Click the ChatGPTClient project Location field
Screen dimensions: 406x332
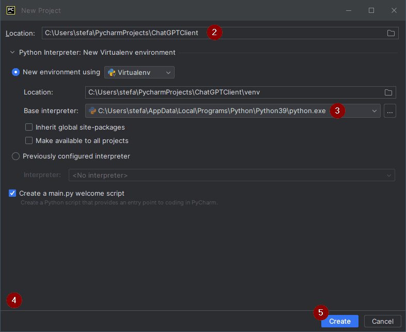(124, 33)
